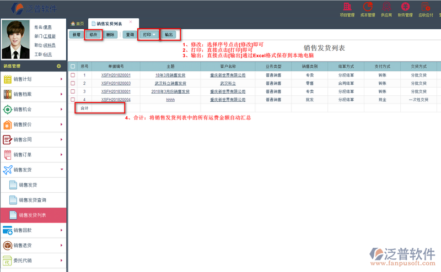The height and width of the screenshot is (272, 441).
Task: Click the 销售发货 airplane icon
Action: point(8,170)
